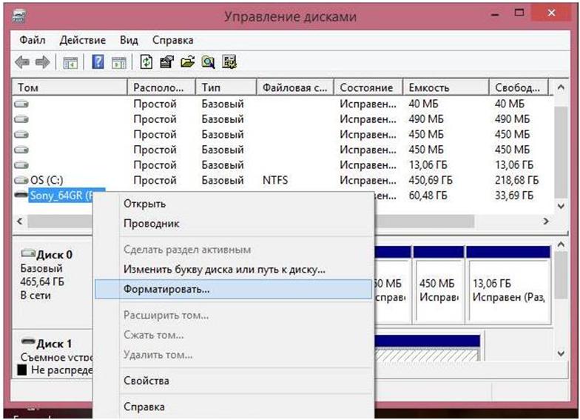Select Открыть from the context menu

(144, 204)
